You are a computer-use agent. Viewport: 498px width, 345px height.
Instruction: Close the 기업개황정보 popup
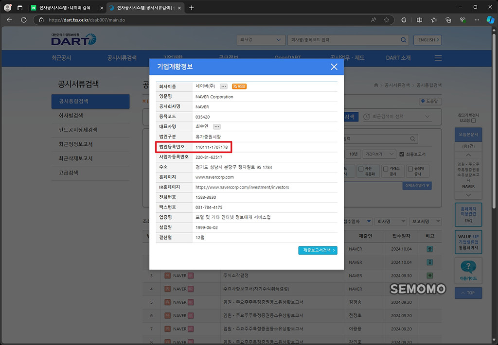pos(334,67)
